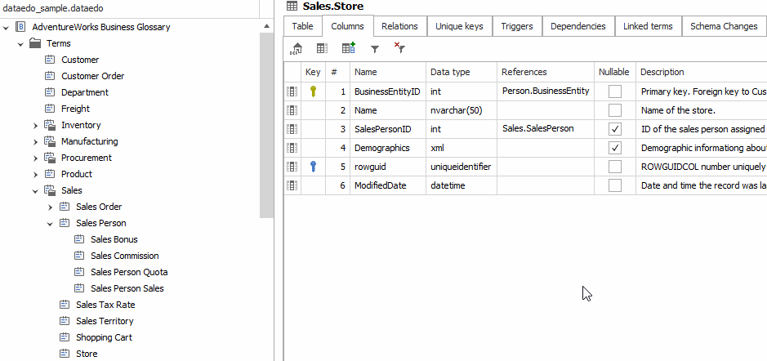
Task: Click the gray column chooser grid icon
Action: click(x=323, y=49)
